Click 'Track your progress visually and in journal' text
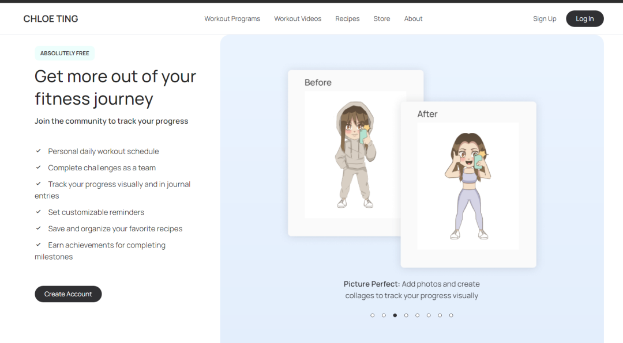This screenshot has height=343, width=623. [x=119, y=184]
